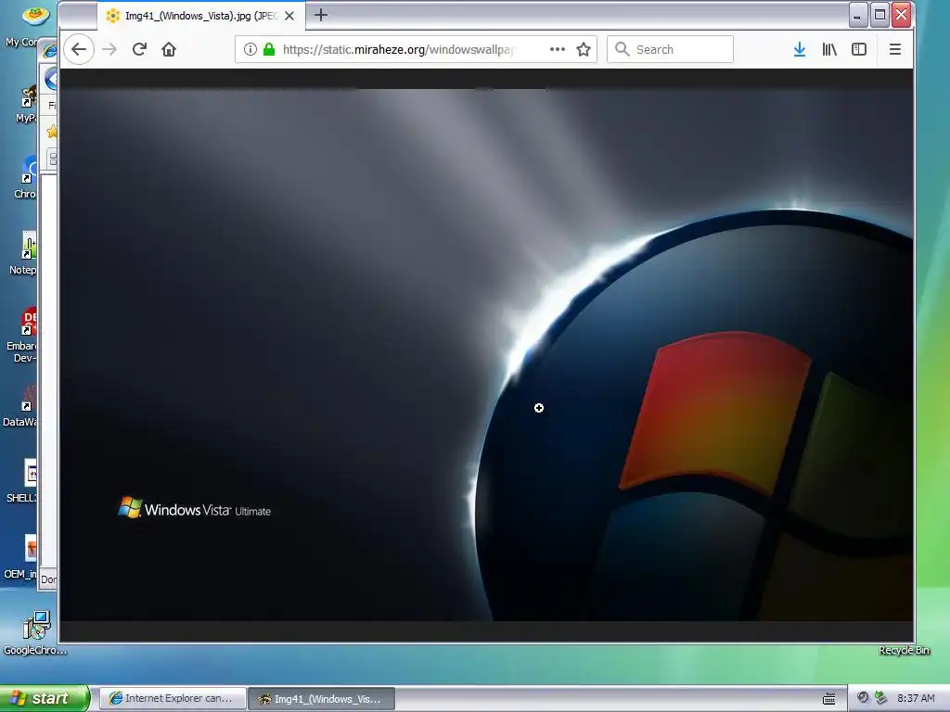Viewport: 950px width, 712px height.
Task: Select the Img41_(Windows_Vista).jpg tab
Action: (x=200, y=16)
